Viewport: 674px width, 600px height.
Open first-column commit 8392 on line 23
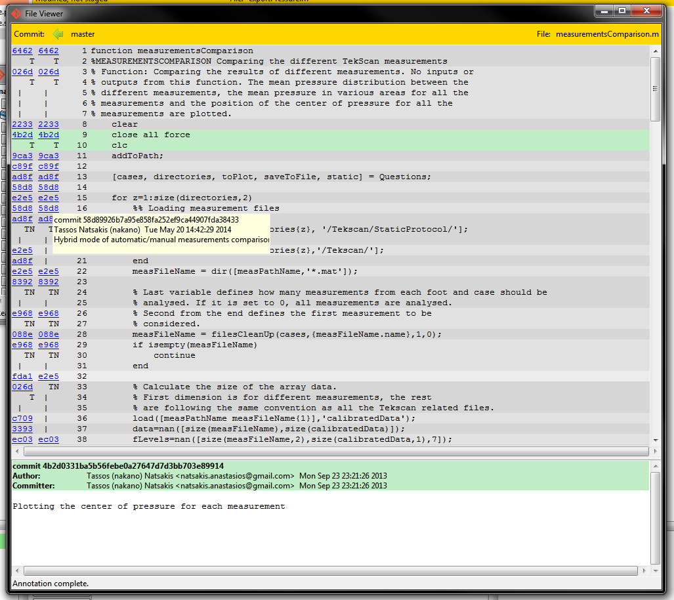click(22, 282)
